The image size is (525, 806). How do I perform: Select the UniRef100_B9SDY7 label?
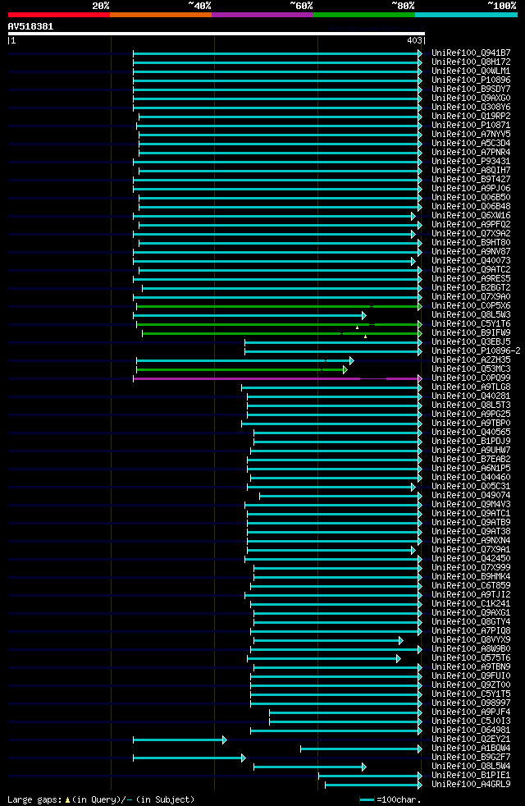471,89
